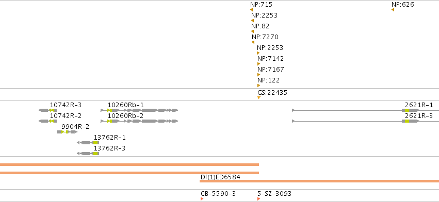Click the NP:7270 label

(265, 37)
